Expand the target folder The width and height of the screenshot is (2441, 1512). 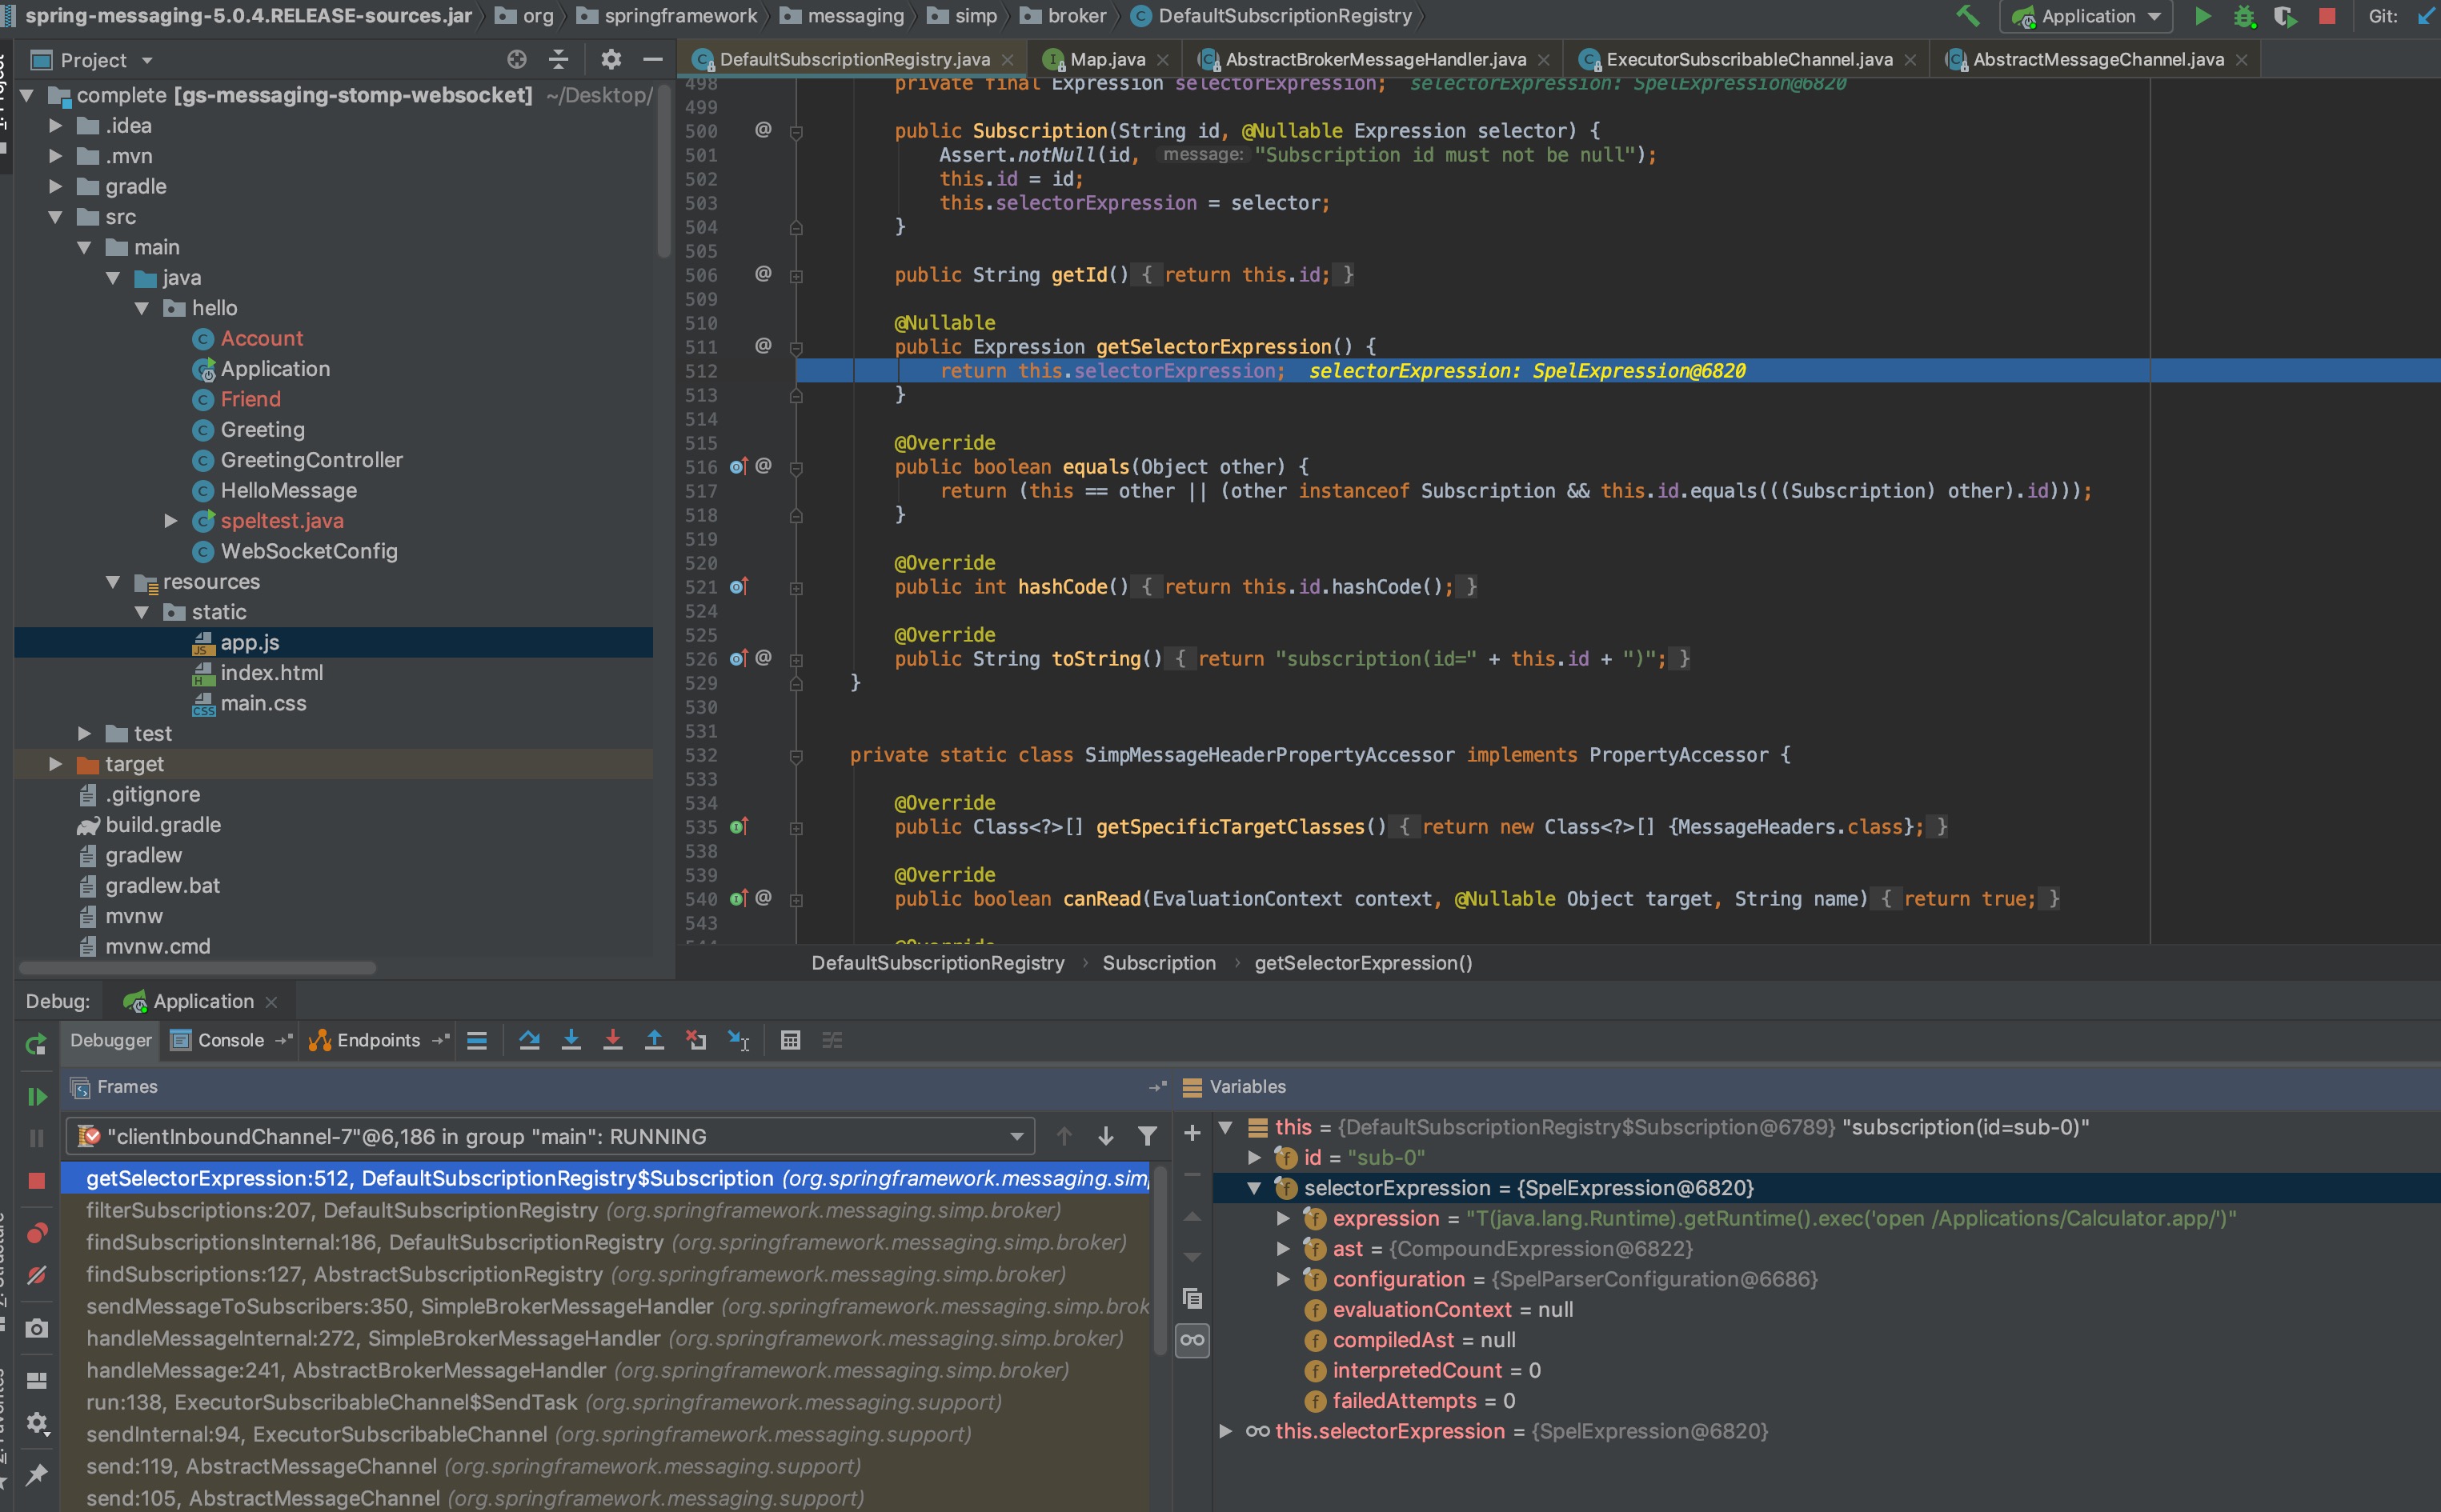coord(56,764)
